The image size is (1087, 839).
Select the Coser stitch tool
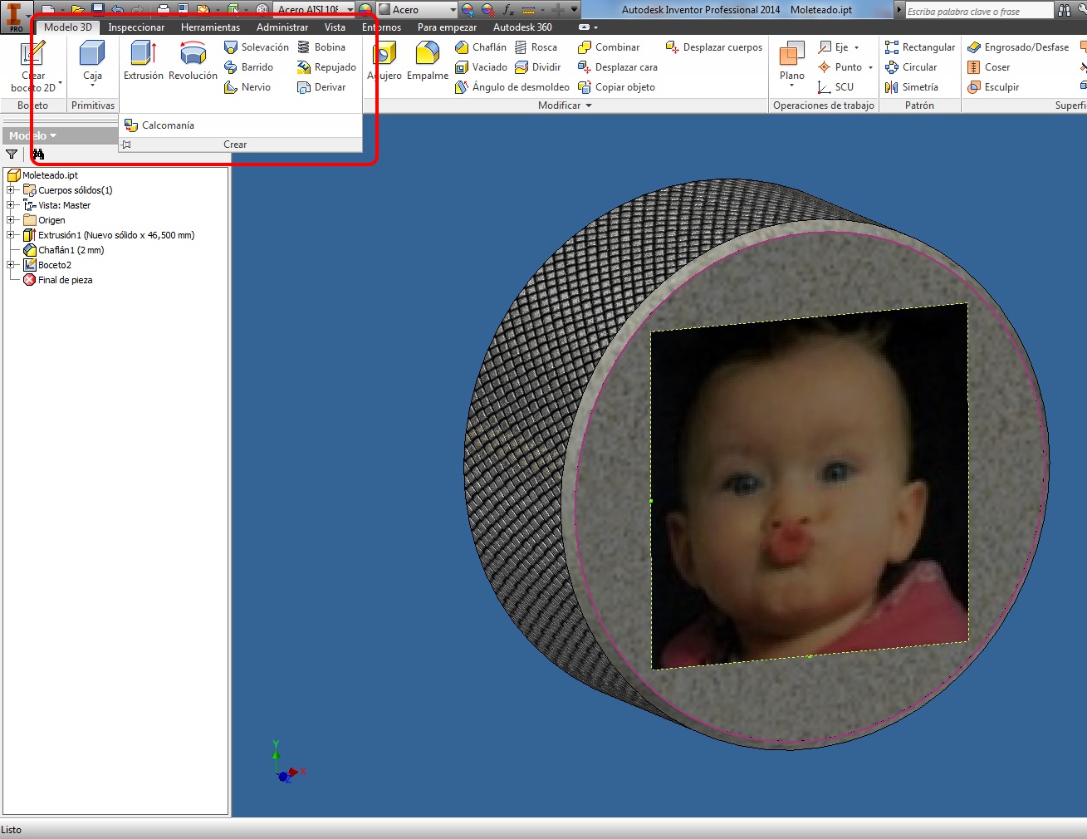[x=989, y=67]
